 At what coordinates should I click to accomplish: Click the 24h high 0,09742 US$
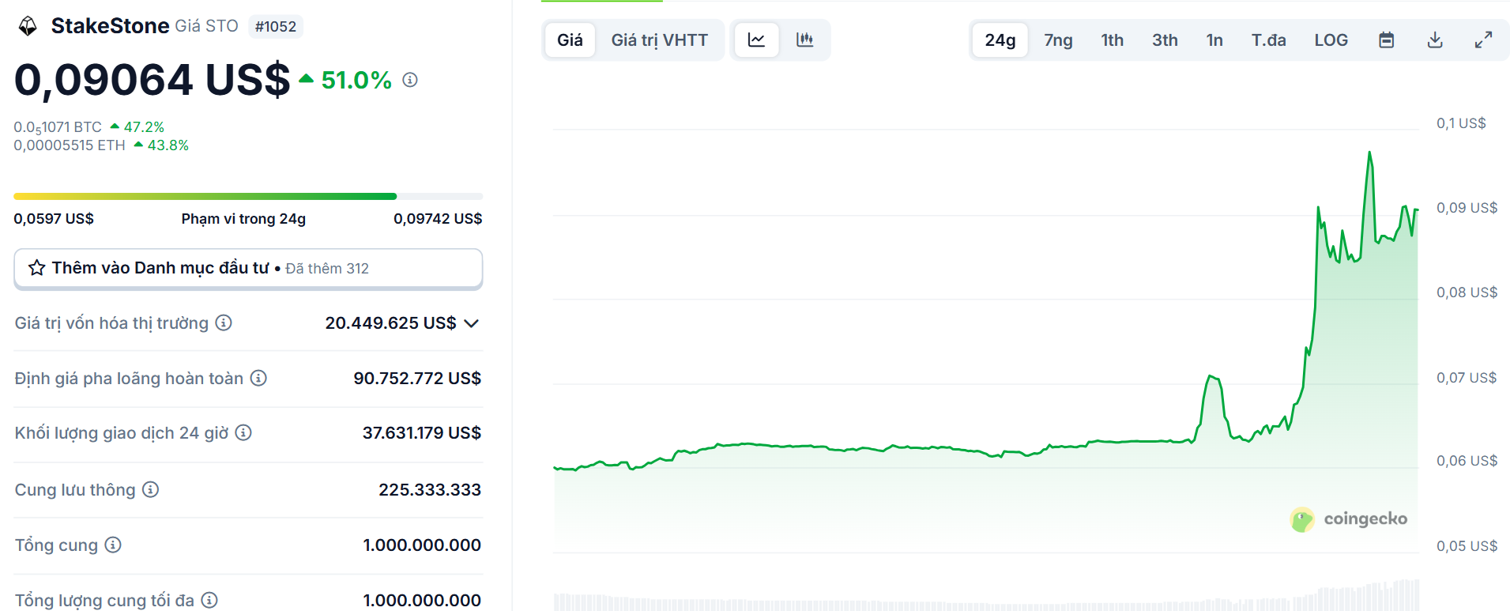438,219
